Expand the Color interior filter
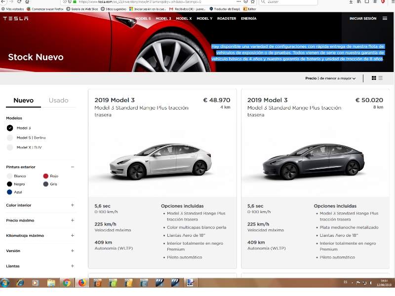 (x=72, y=205)
